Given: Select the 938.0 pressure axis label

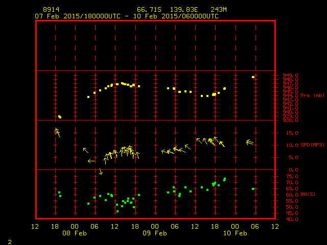Looking at the screenshot, I should click(x=291, y=120).
